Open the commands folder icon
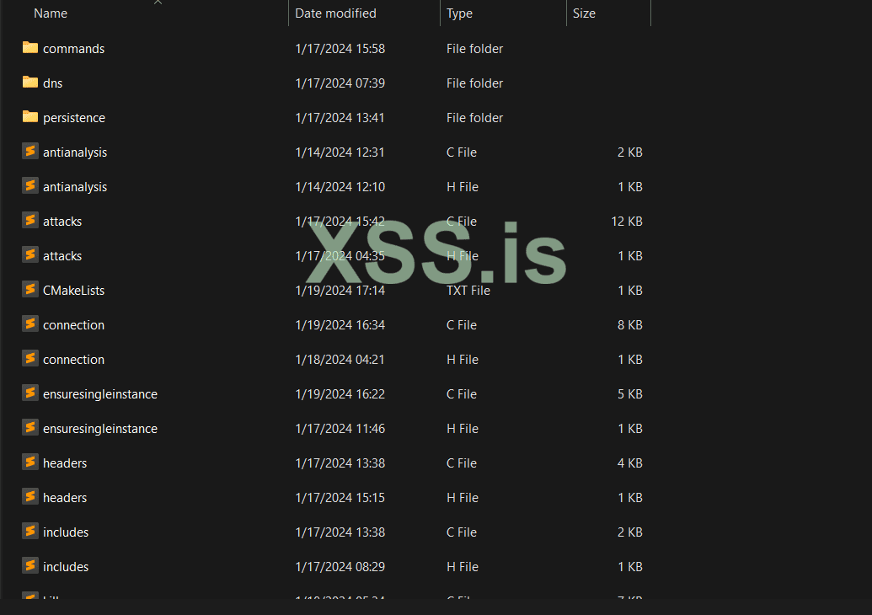Image resolution: width=872 pixels, height=615 pixels. tap(30, 48)
